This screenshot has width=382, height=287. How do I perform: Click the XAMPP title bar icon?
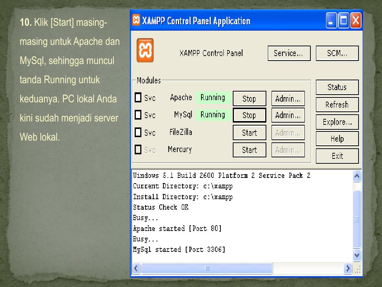click(136, 20)
